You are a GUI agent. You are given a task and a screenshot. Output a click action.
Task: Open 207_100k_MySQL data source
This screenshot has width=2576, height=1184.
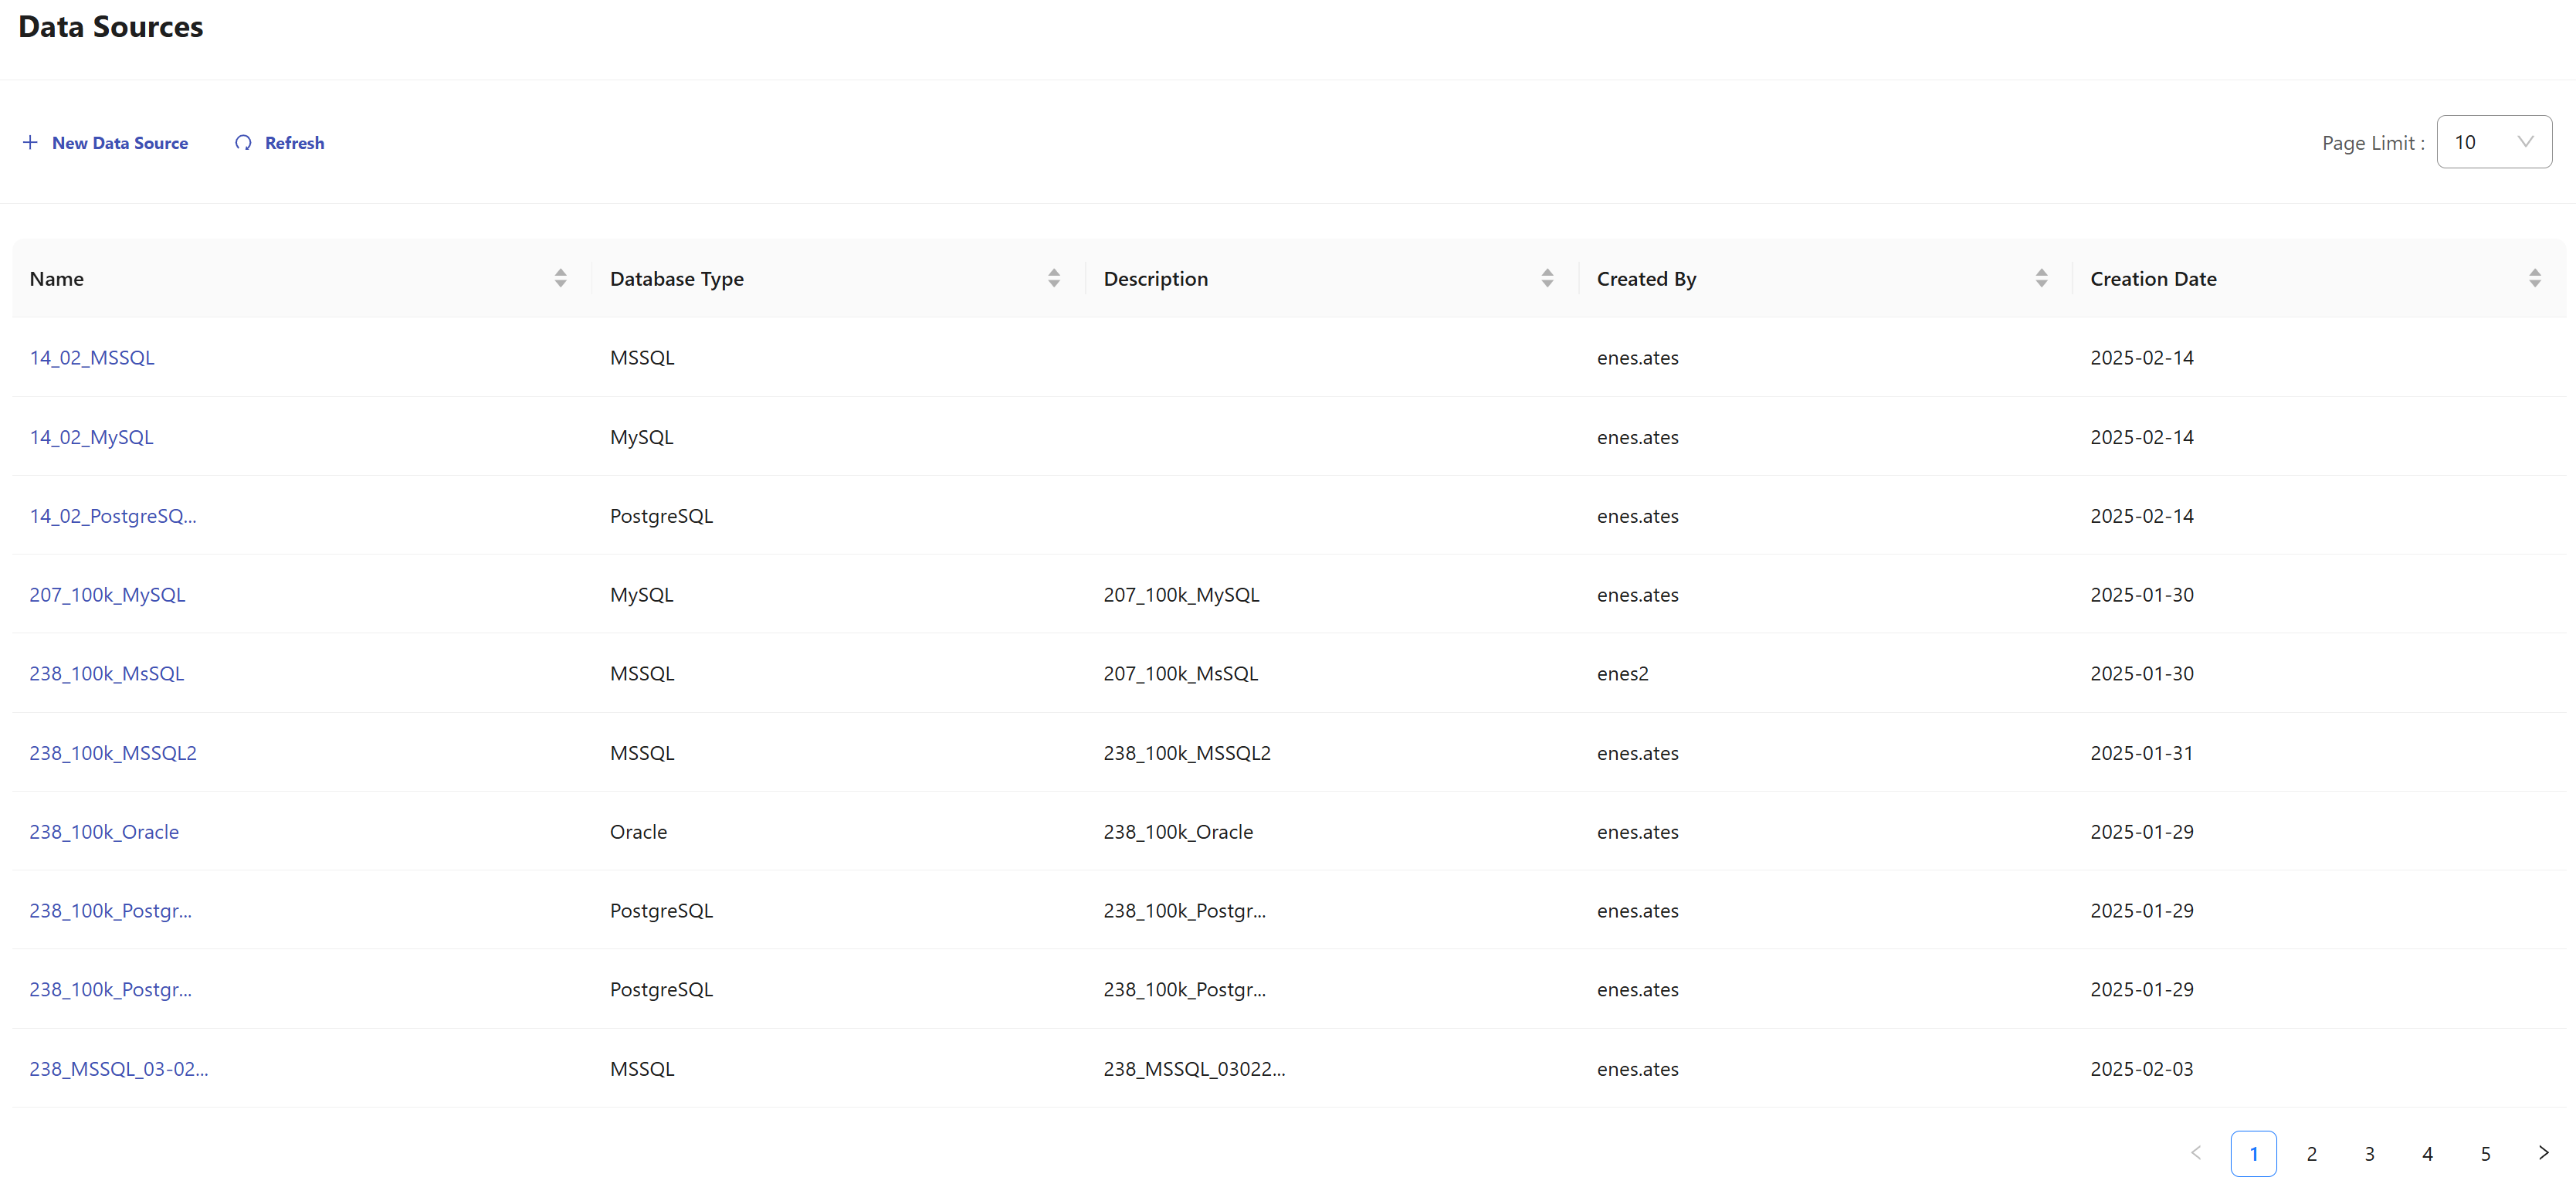(107, 595)
